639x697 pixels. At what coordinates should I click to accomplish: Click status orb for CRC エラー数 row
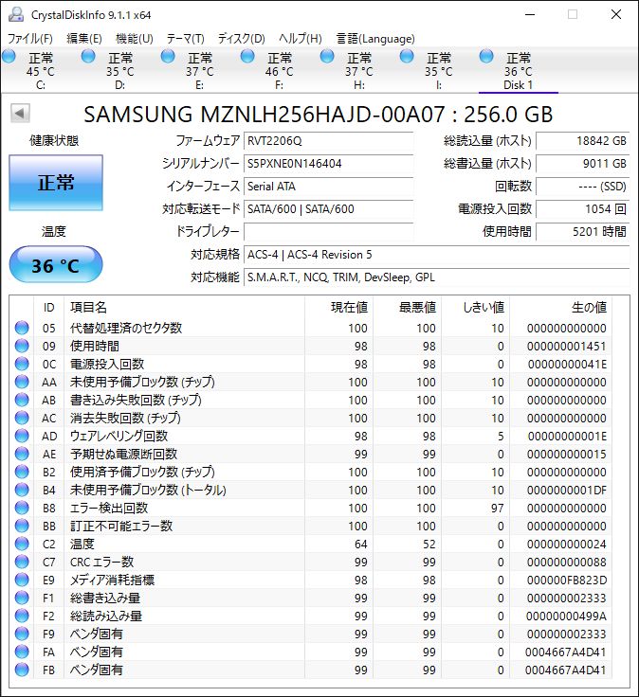coord(22,562)
